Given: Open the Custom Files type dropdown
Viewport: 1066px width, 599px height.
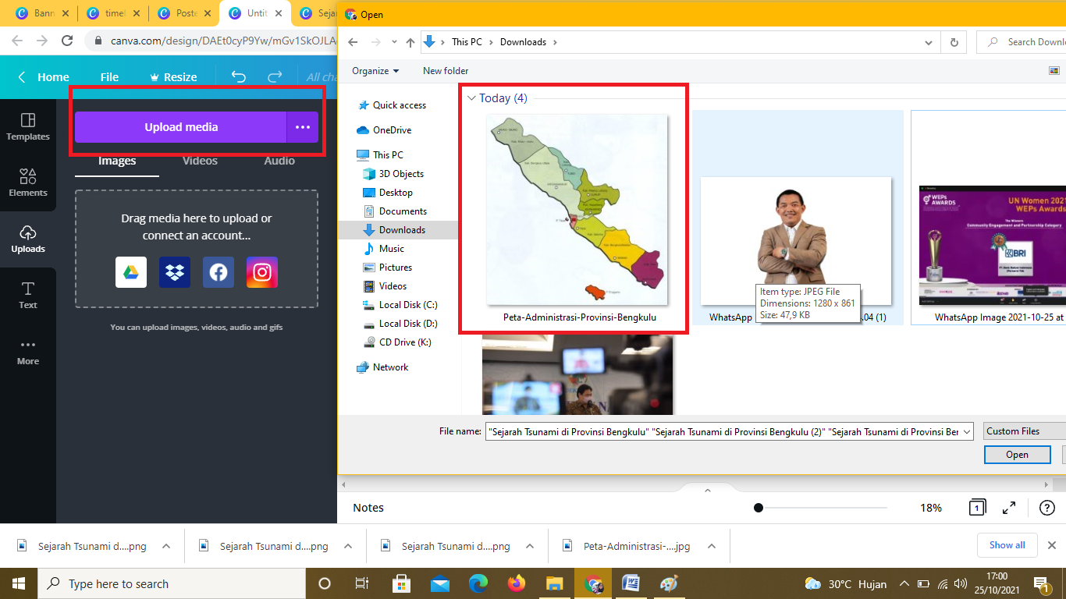Looking at the screenshot, I should [x=1024, y=431].
